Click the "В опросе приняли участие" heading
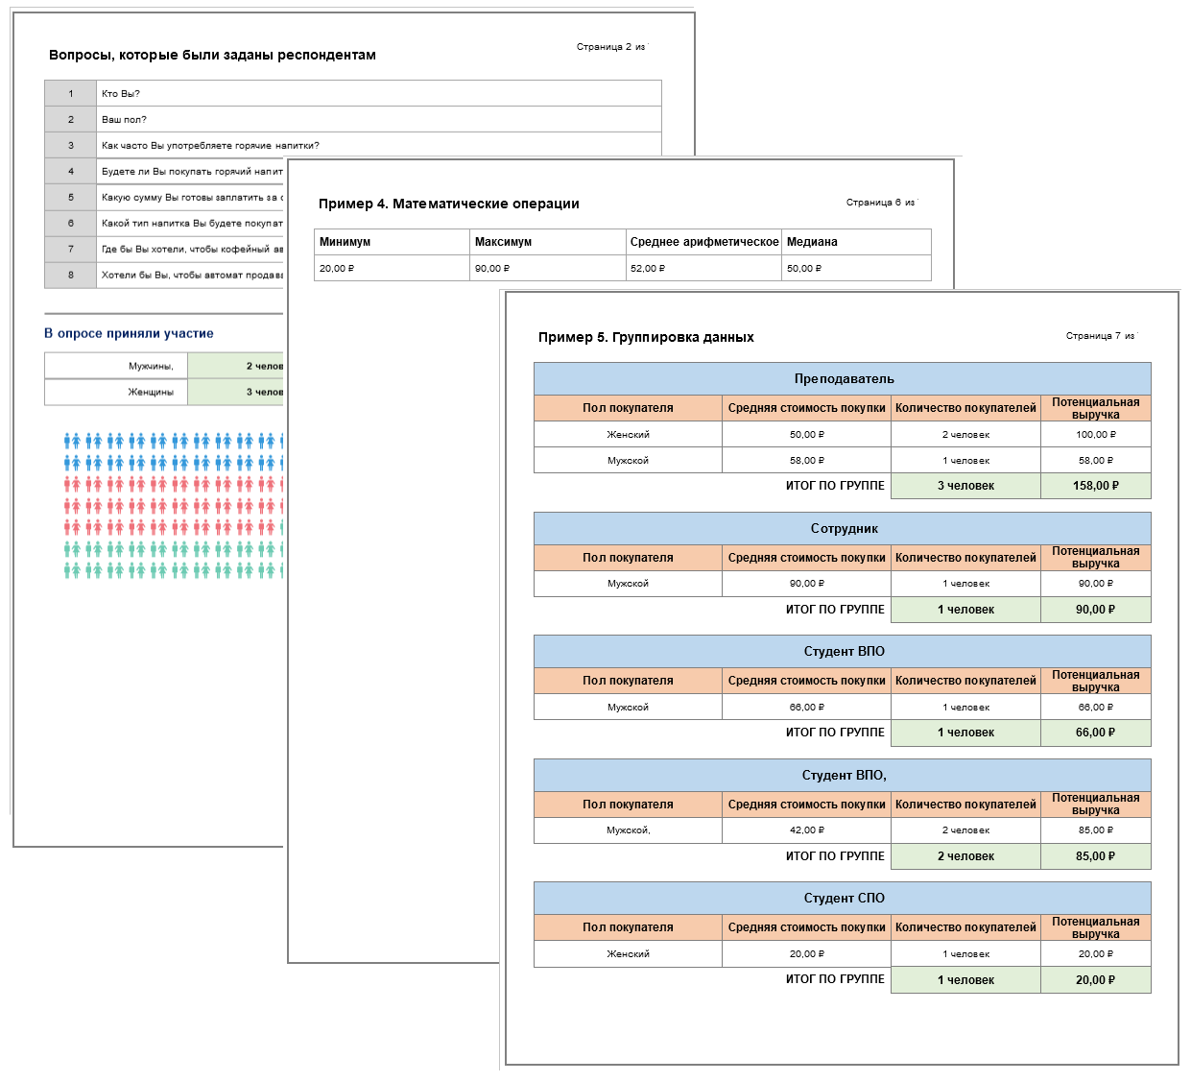The height and width of the screenshot is (1082, 1191). [x=129, y=333]
